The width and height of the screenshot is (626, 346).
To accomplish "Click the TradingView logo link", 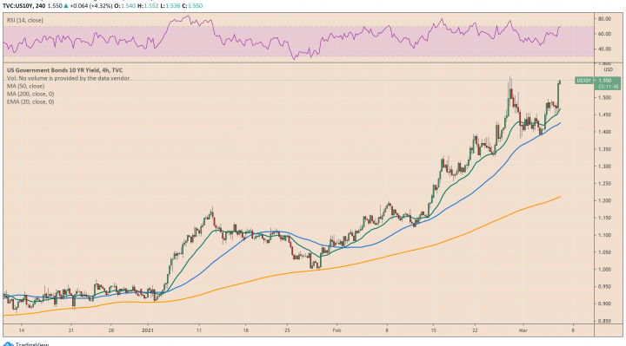I will (25, 343).
